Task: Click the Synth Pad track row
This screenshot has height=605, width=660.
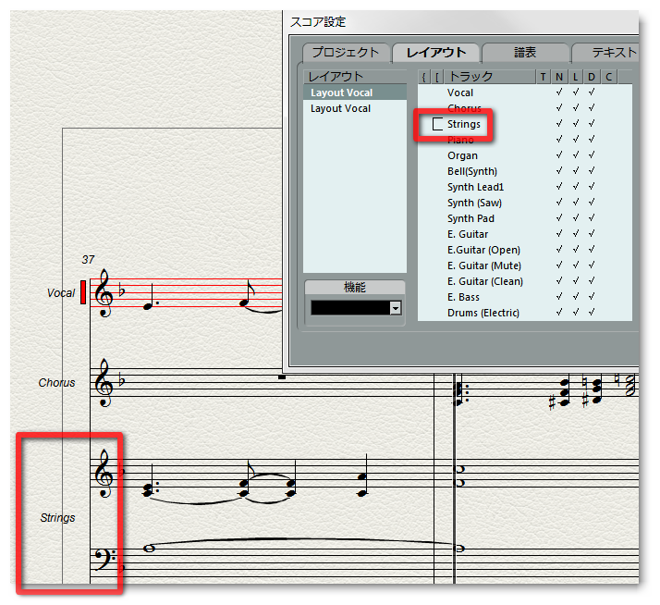Action: pos(525,218)
